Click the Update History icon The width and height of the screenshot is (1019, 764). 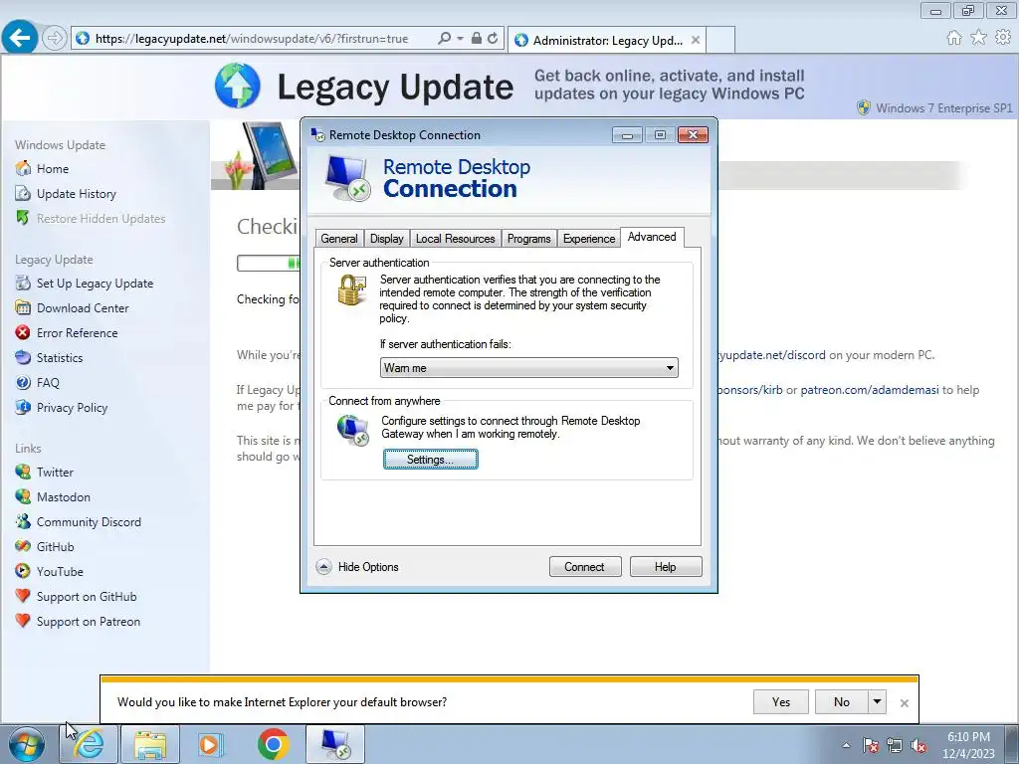pos(23,193)
